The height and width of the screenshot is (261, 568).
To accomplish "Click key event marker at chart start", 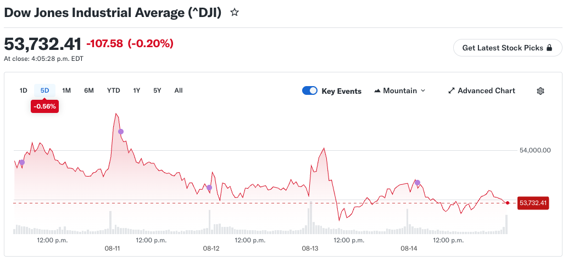I will tap(22, 162).
